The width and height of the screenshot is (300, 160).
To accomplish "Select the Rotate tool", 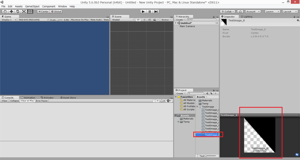I will (18, 11).
